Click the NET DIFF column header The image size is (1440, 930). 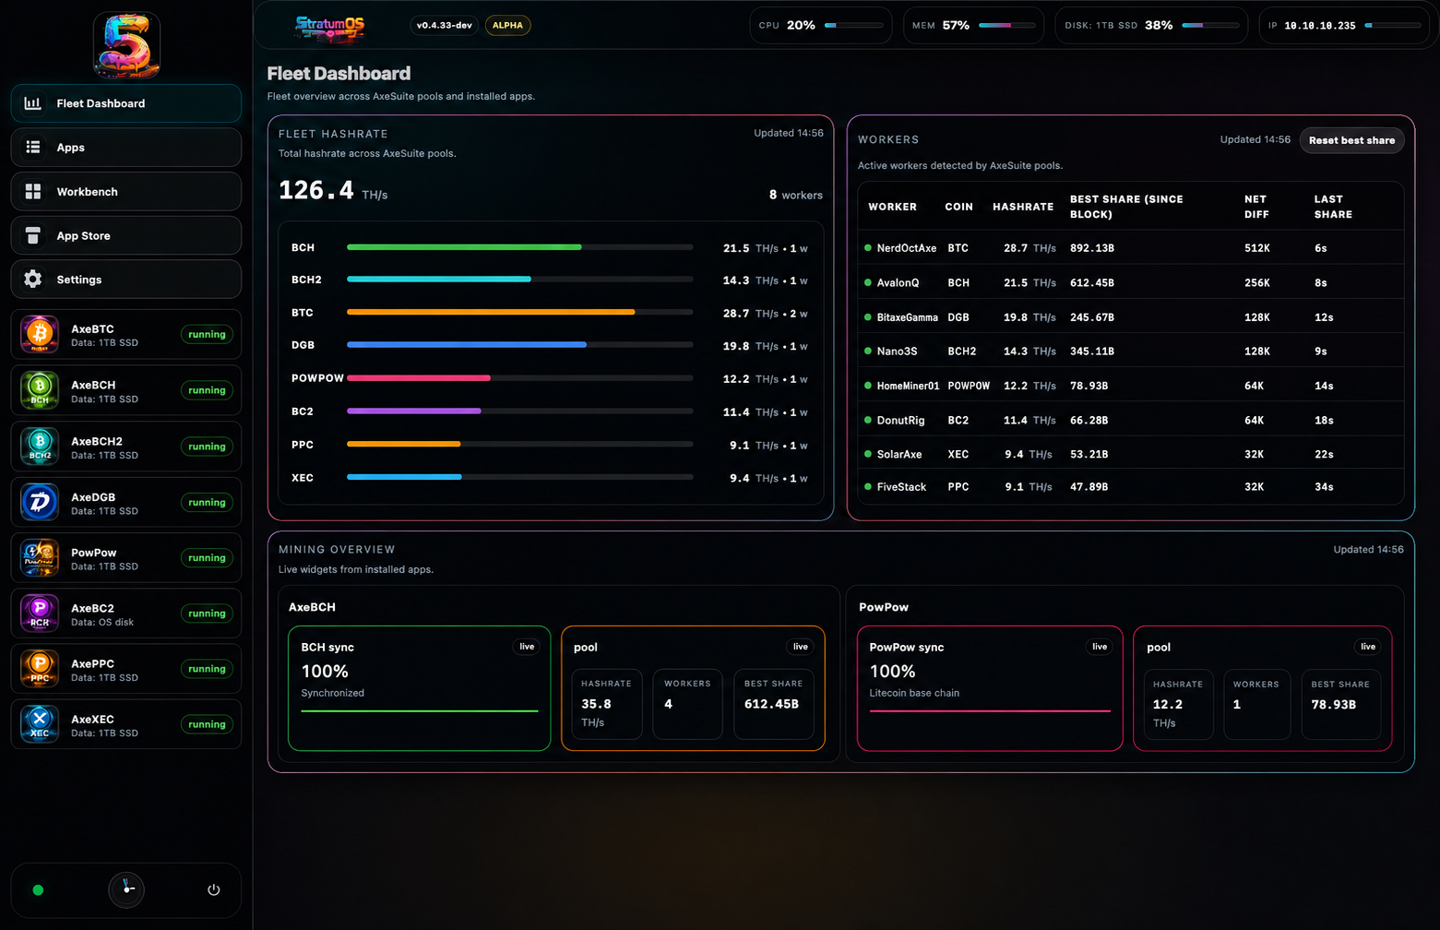(x=1256, y=207)
